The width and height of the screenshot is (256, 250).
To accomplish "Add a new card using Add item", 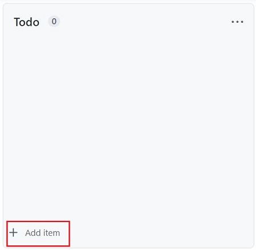I will pyautogui.click(x=38, y=233).
